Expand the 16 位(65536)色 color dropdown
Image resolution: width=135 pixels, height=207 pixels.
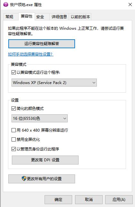(x=39, y=118)
